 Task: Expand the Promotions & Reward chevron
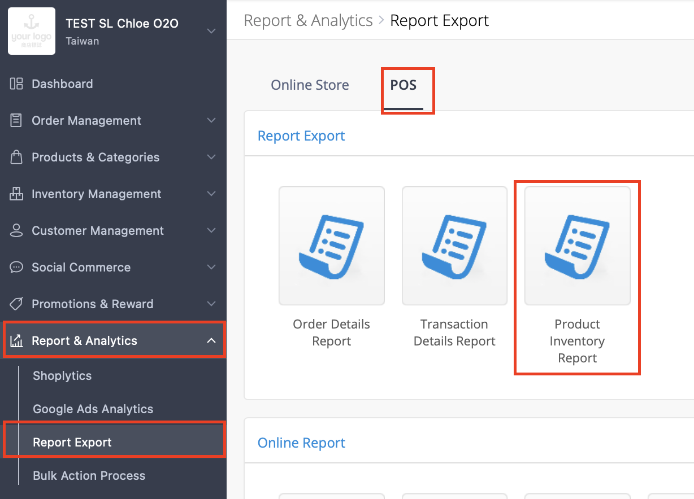coord(211,304)
